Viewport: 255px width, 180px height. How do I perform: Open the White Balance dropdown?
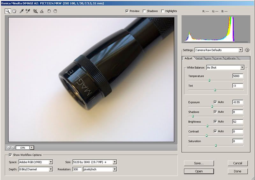225,67
